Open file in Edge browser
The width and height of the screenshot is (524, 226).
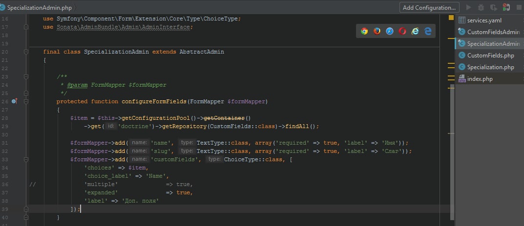428,31
